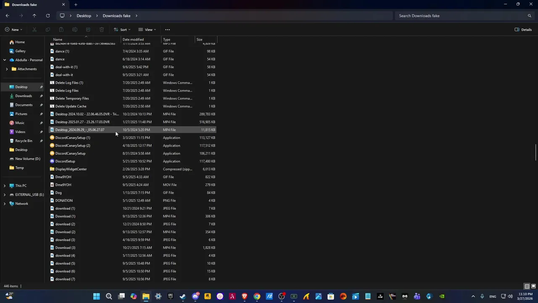This screenshot has height=303, width=538.
Task: Open Settings gear from the taskbar
Action: 158,296
